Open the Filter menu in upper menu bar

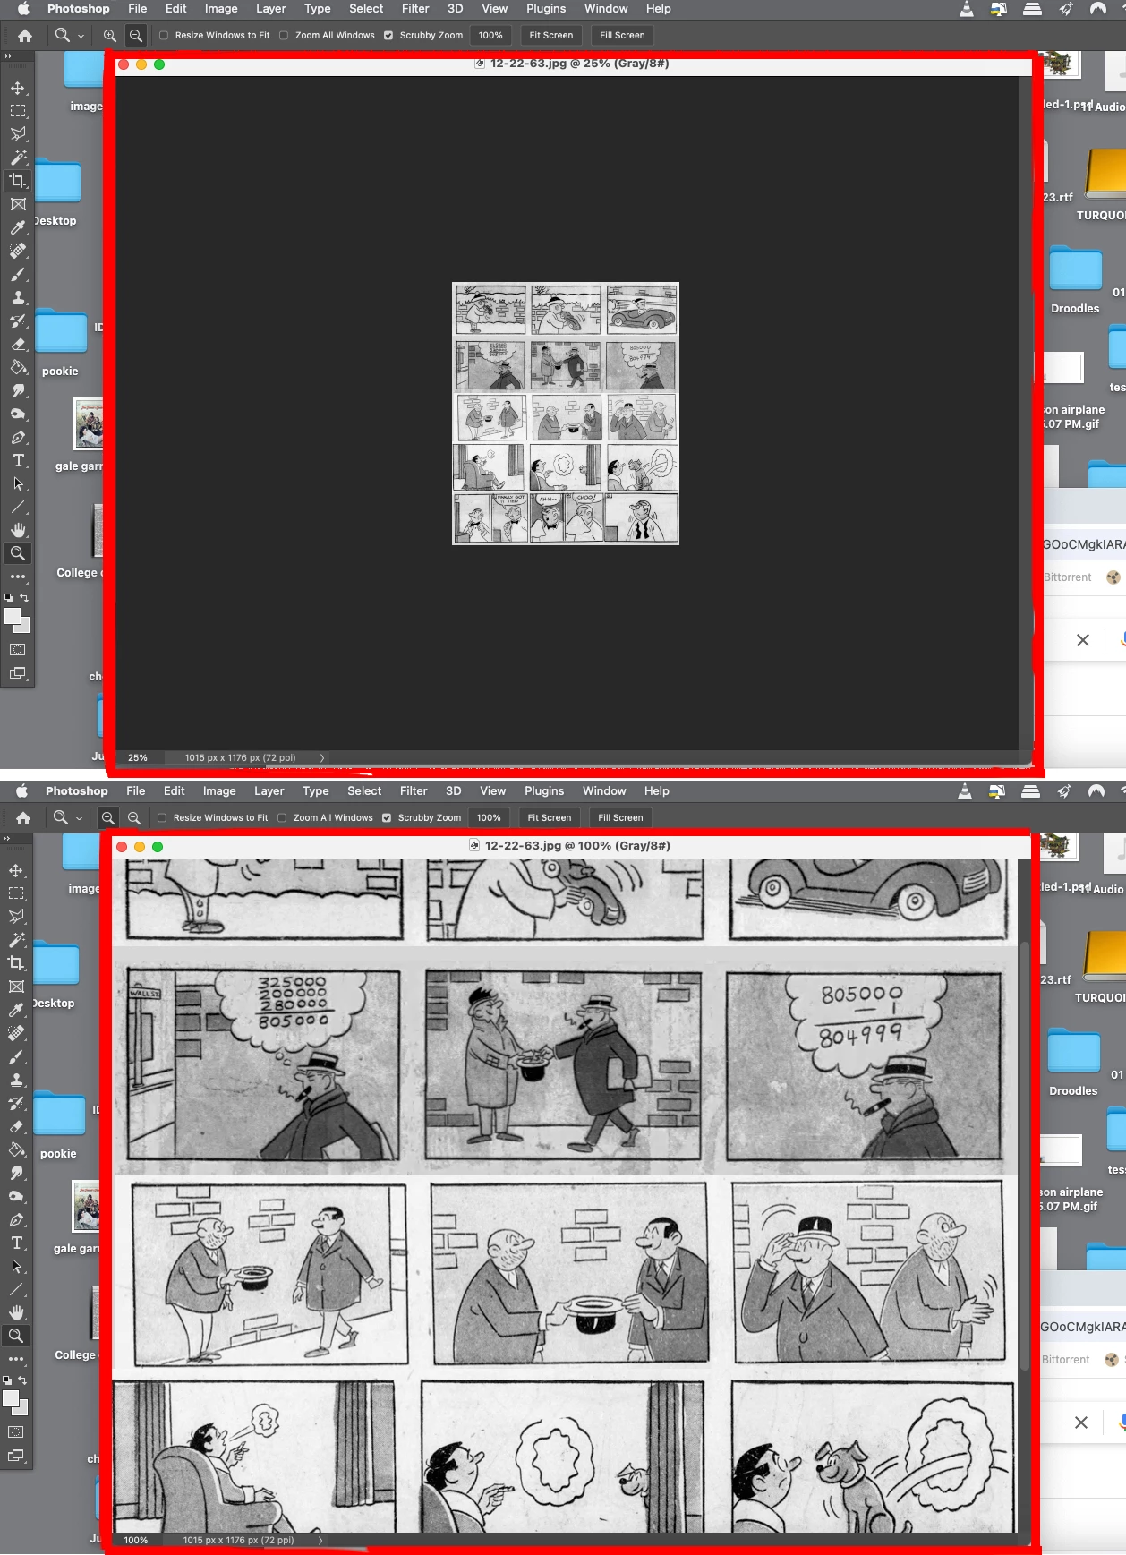point(415,9)
